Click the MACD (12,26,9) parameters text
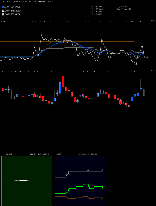Screen dimensions: 156x206 point(39,154)
